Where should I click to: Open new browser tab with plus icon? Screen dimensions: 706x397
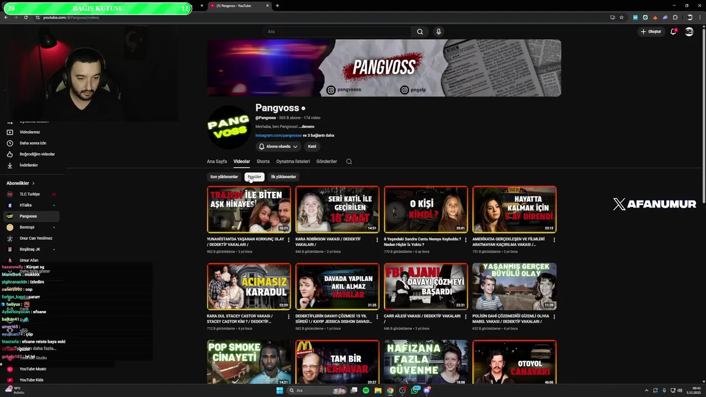coord(277,6)
